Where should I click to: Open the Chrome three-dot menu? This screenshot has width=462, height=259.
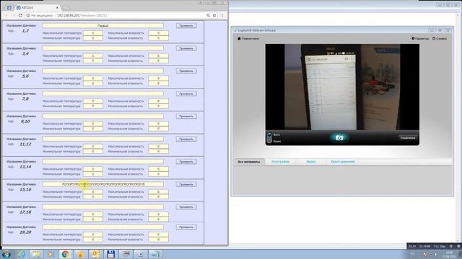click(222, 15)
